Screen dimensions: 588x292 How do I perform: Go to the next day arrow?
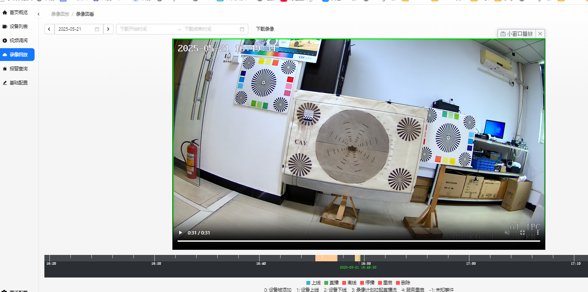(x=108, y=29)
